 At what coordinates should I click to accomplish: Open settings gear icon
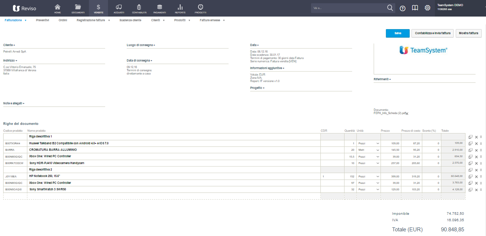coord(427,8)
